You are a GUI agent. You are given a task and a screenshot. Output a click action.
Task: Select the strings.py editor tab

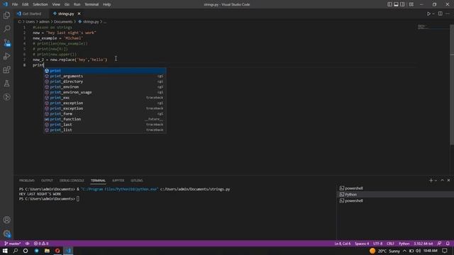coord(66,13)
